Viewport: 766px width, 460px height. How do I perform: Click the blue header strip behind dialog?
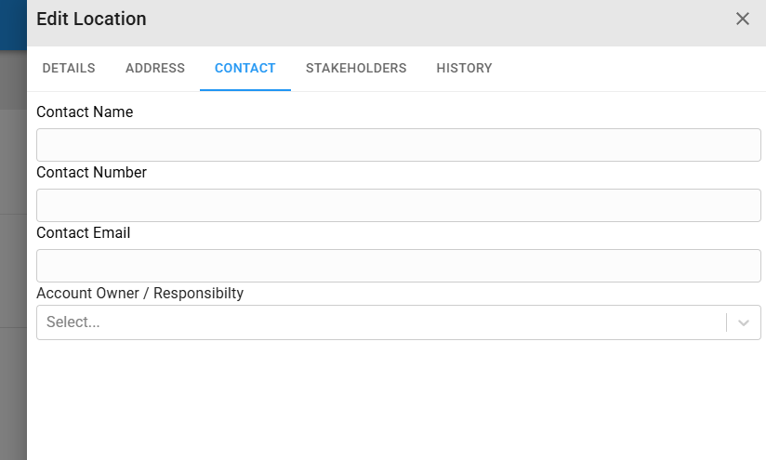pos(13,24)
